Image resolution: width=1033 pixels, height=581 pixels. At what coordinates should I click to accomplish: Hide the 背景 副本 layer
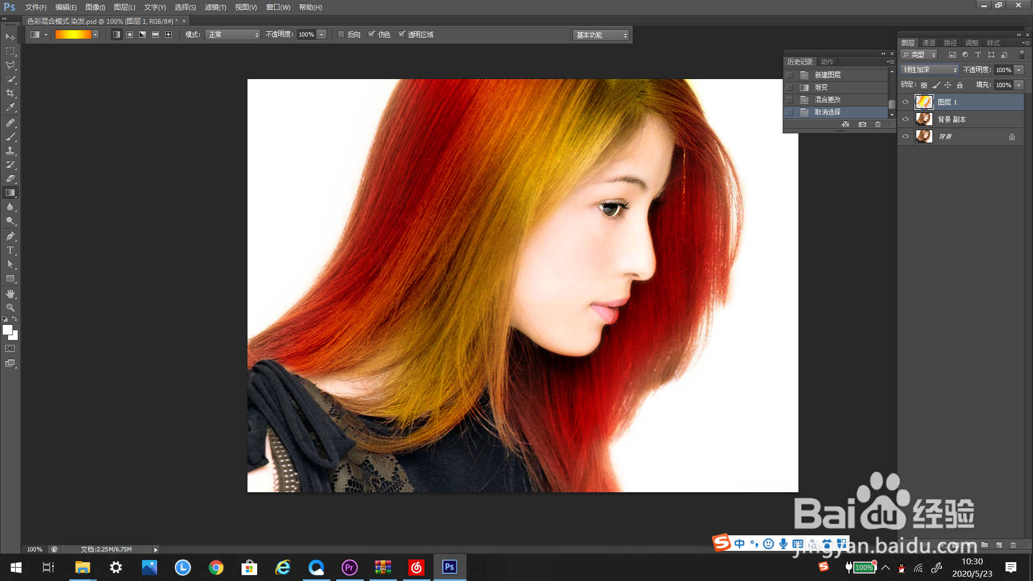pyautogui.click(x=905, y=119)
